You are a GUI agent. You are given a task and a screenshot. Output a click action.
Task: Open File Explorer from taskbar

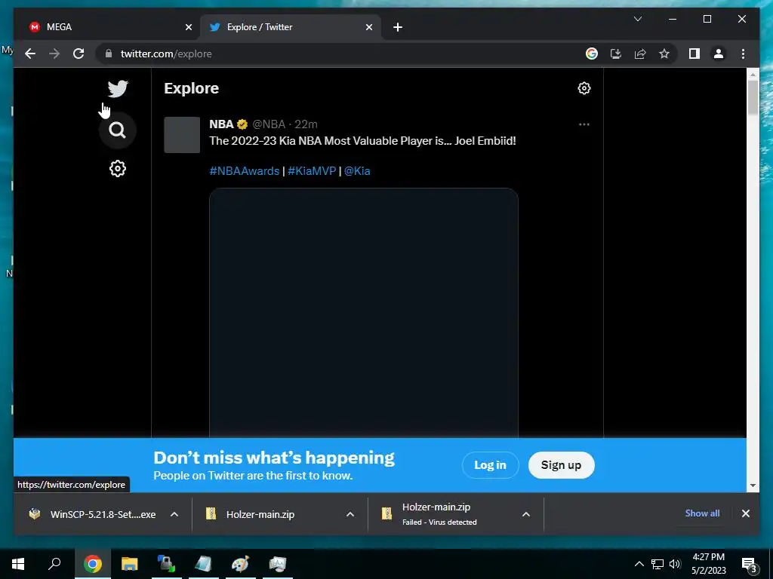130,564
